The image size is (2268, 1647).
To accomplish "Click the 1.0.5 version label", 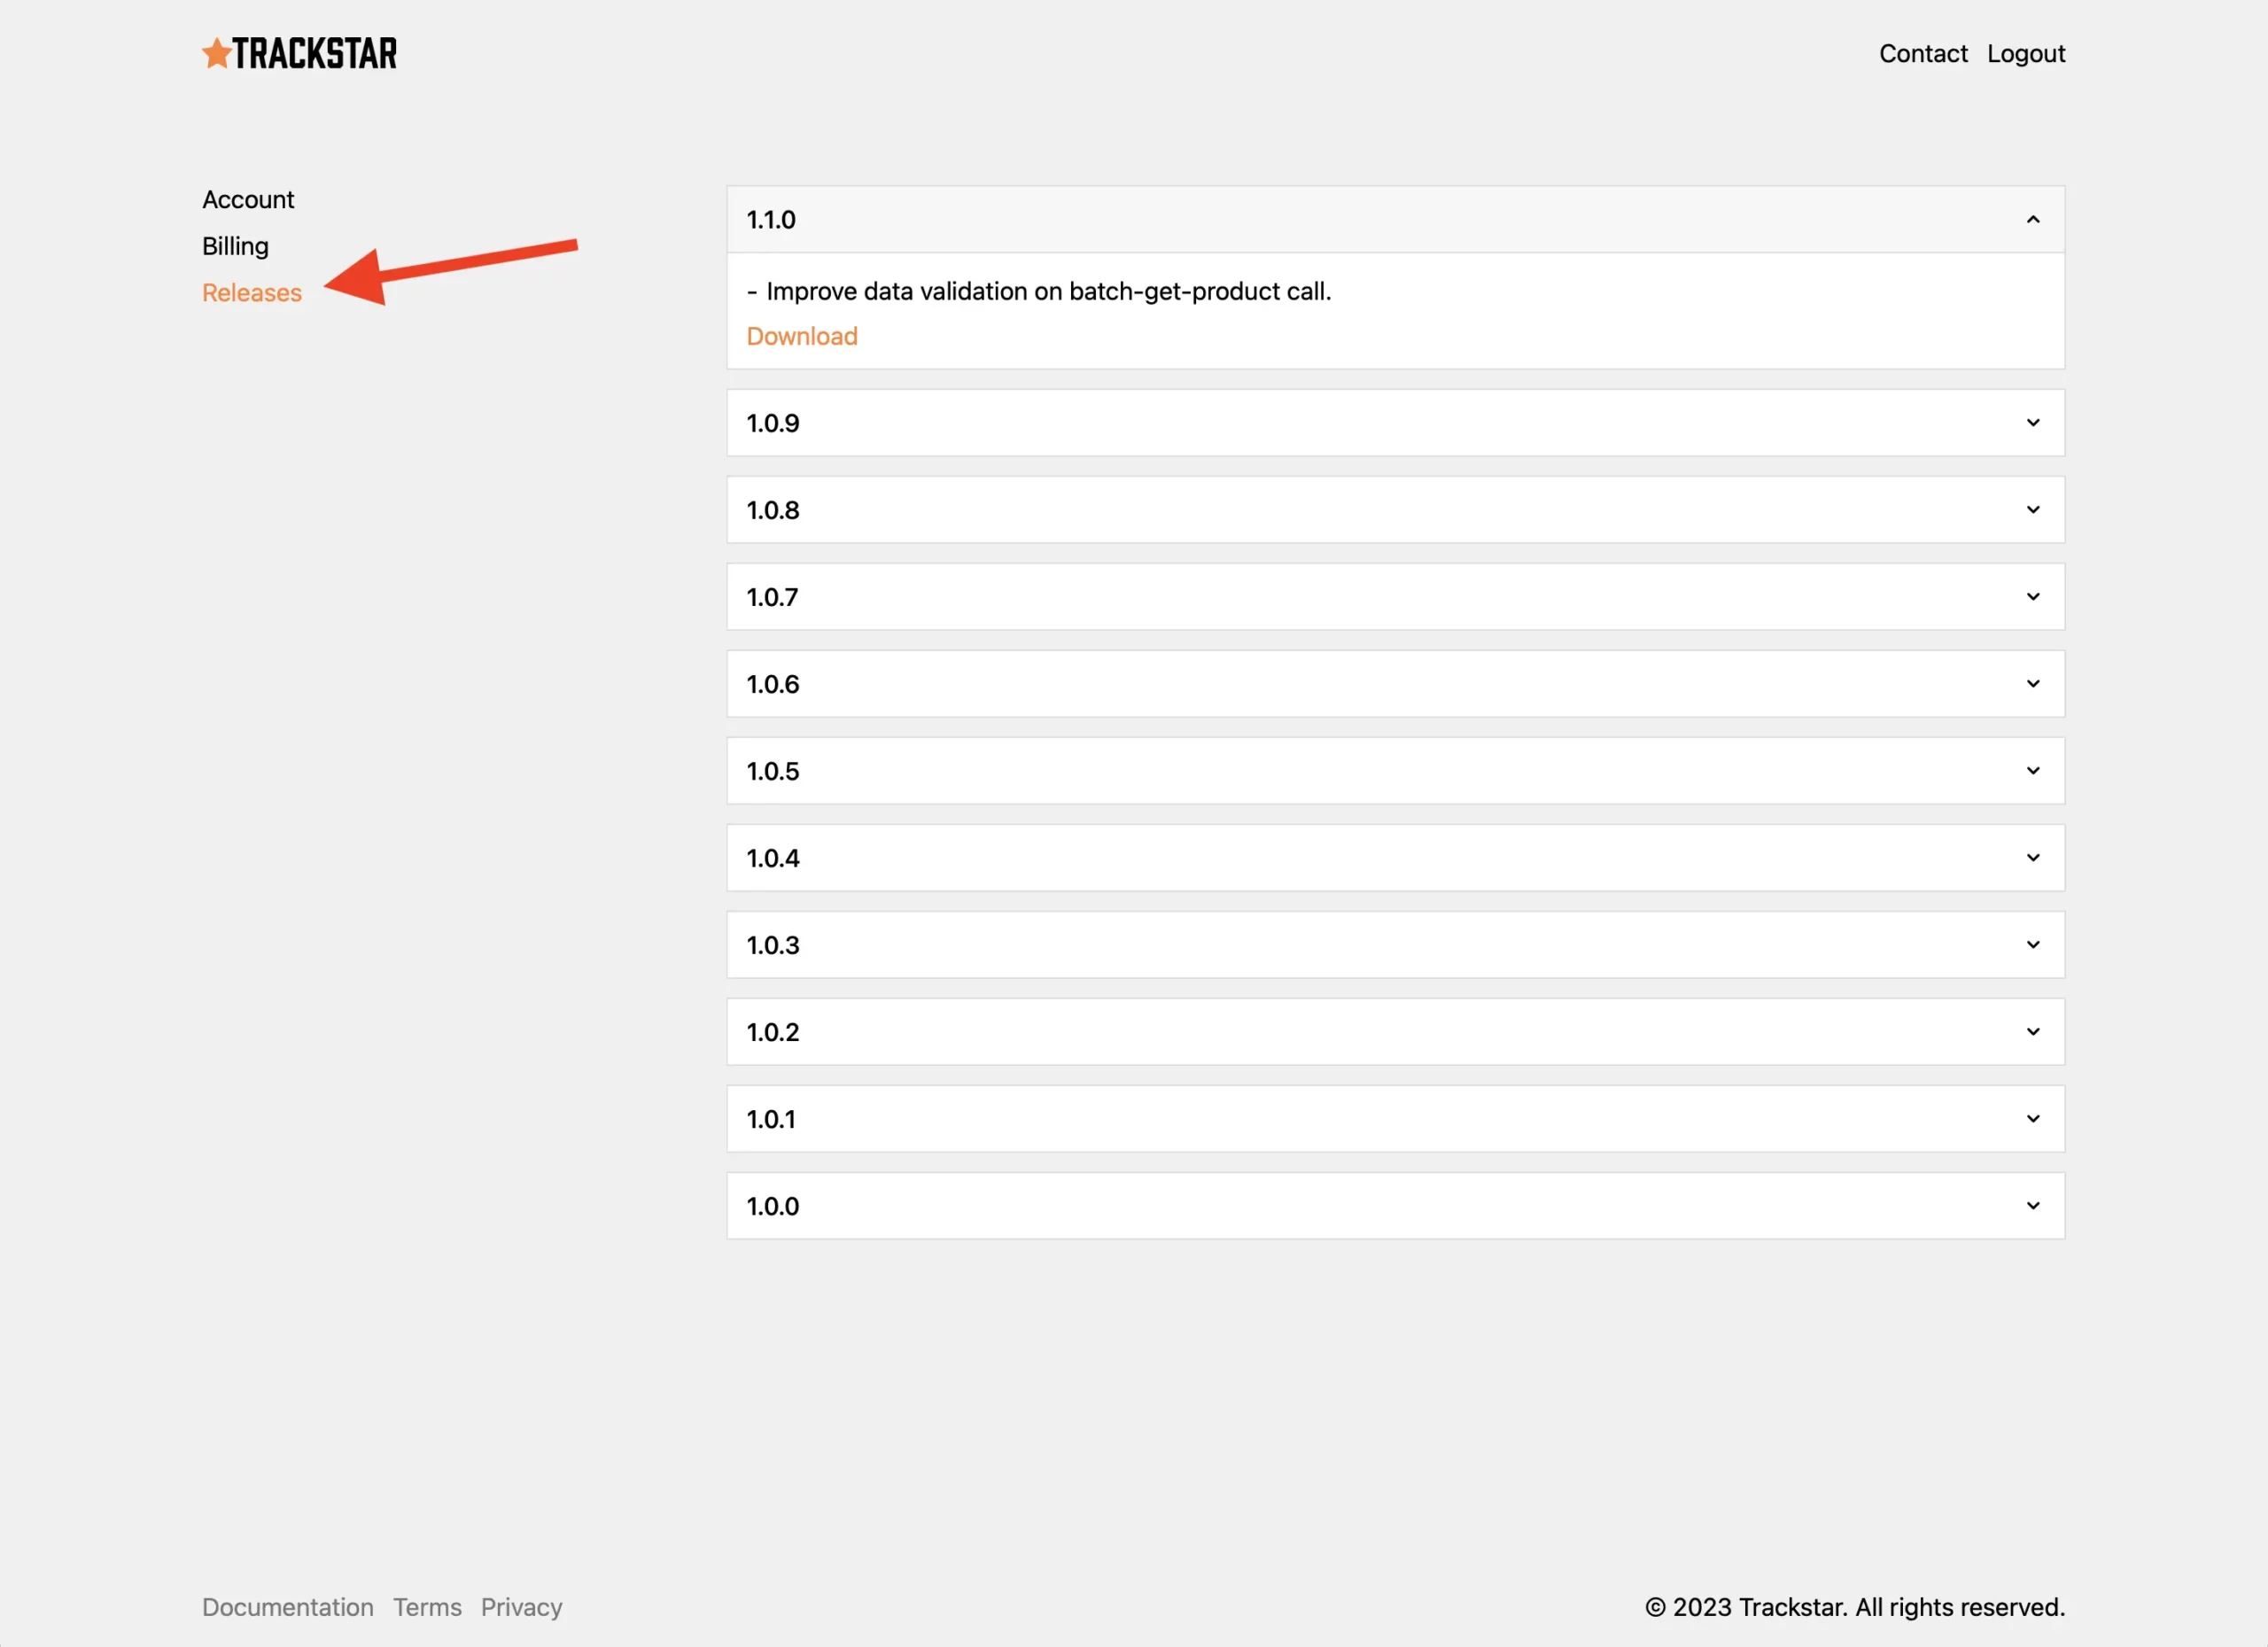I will (773, 771).
